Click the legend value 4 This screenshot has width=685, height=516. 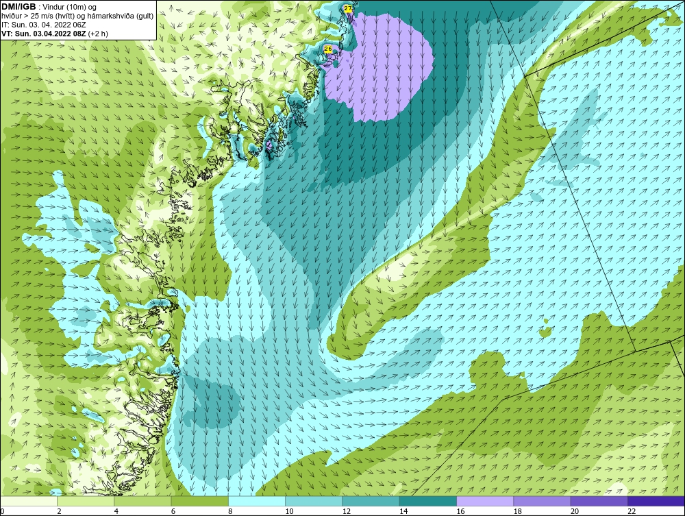[116, 512]
